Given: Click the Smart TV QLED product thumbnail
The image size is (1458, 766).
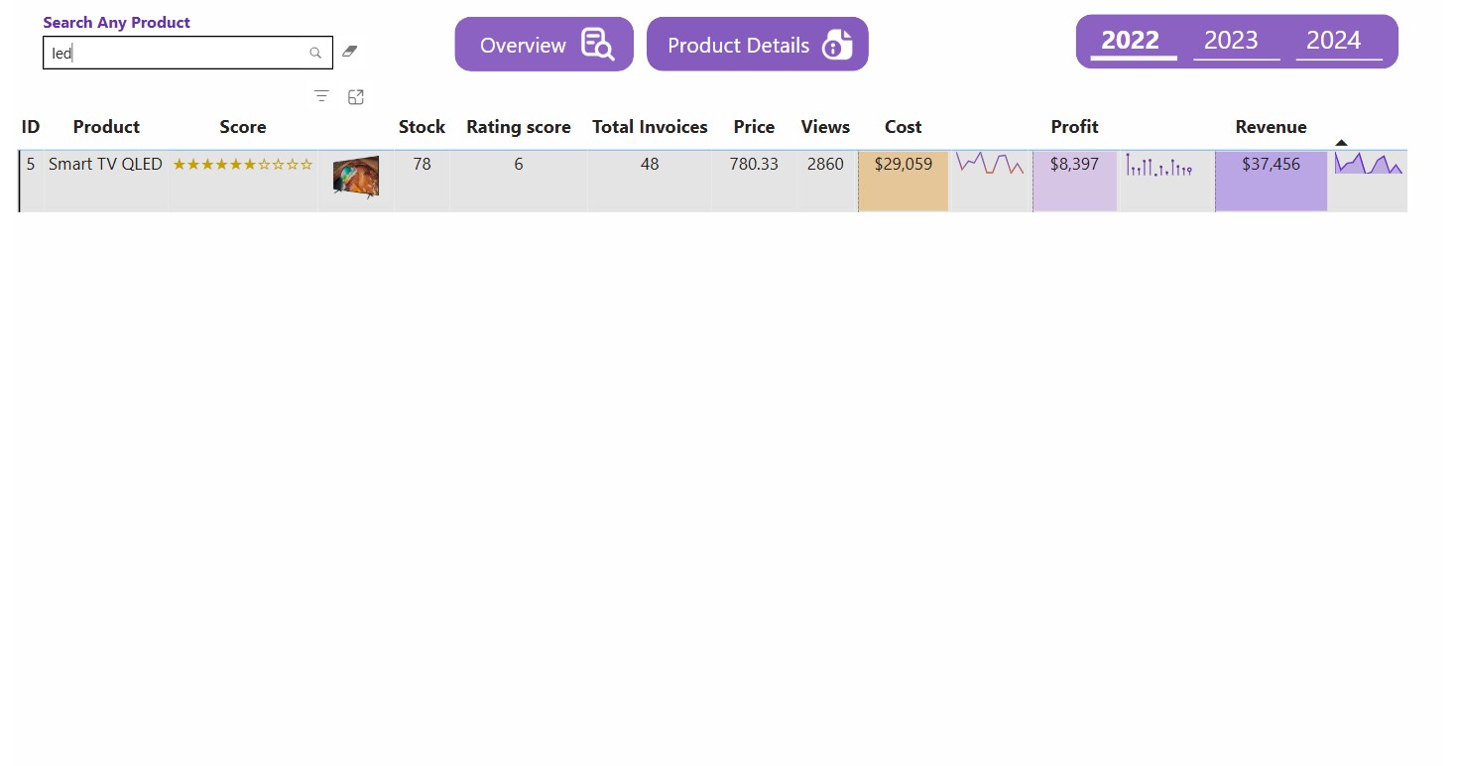Looking at the screenshot, I should 356,177.
